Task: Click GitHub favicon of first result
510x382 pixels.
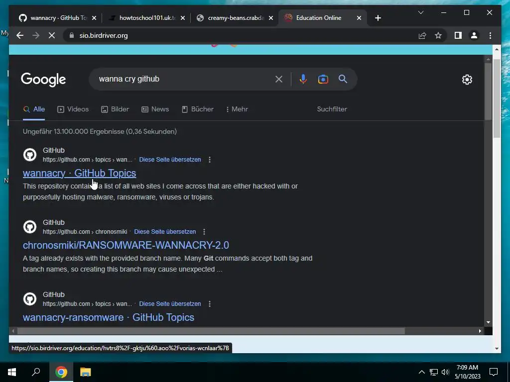Action: click(x=30, y=155)
